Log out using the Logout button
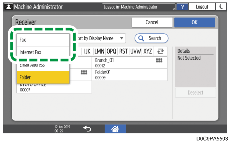This screenshot has width=231, height=142. 202,7
